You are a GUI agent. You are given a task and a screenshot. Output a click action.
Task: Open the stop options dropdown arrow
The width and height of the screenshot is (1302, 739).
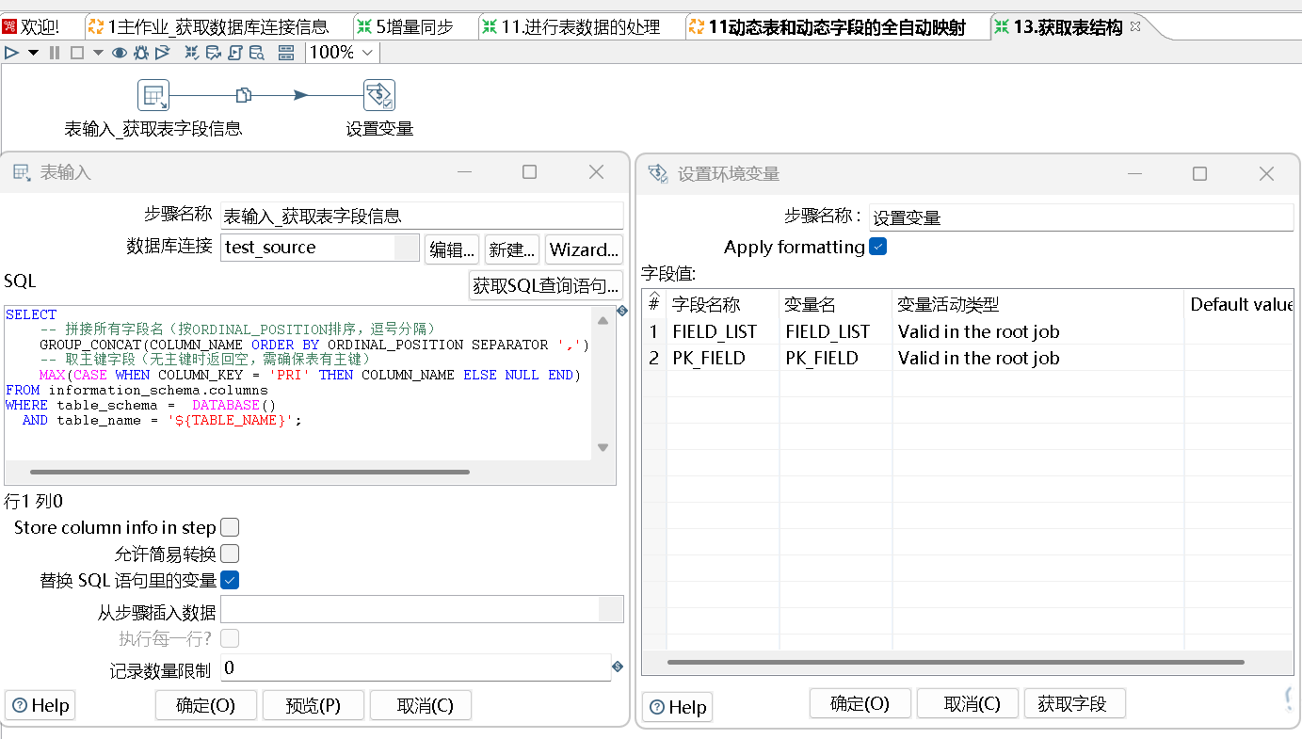(98, 53)
